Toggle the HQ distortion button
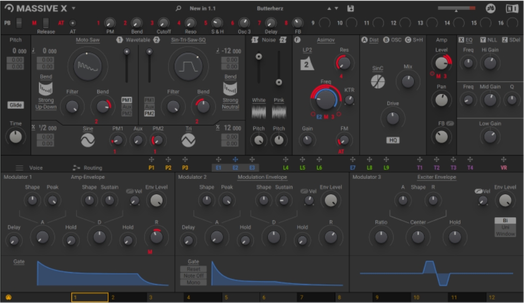This screenshot has height=303, width=524. 393,140
